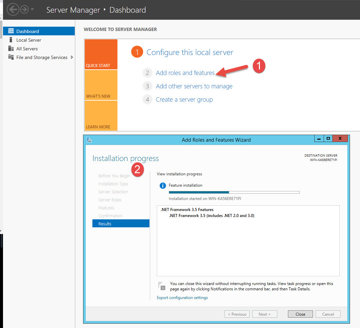Open the QUICK START tile
Image resolution: width=360 pixels, height=328 pixels.
click(x=101, y=54)
